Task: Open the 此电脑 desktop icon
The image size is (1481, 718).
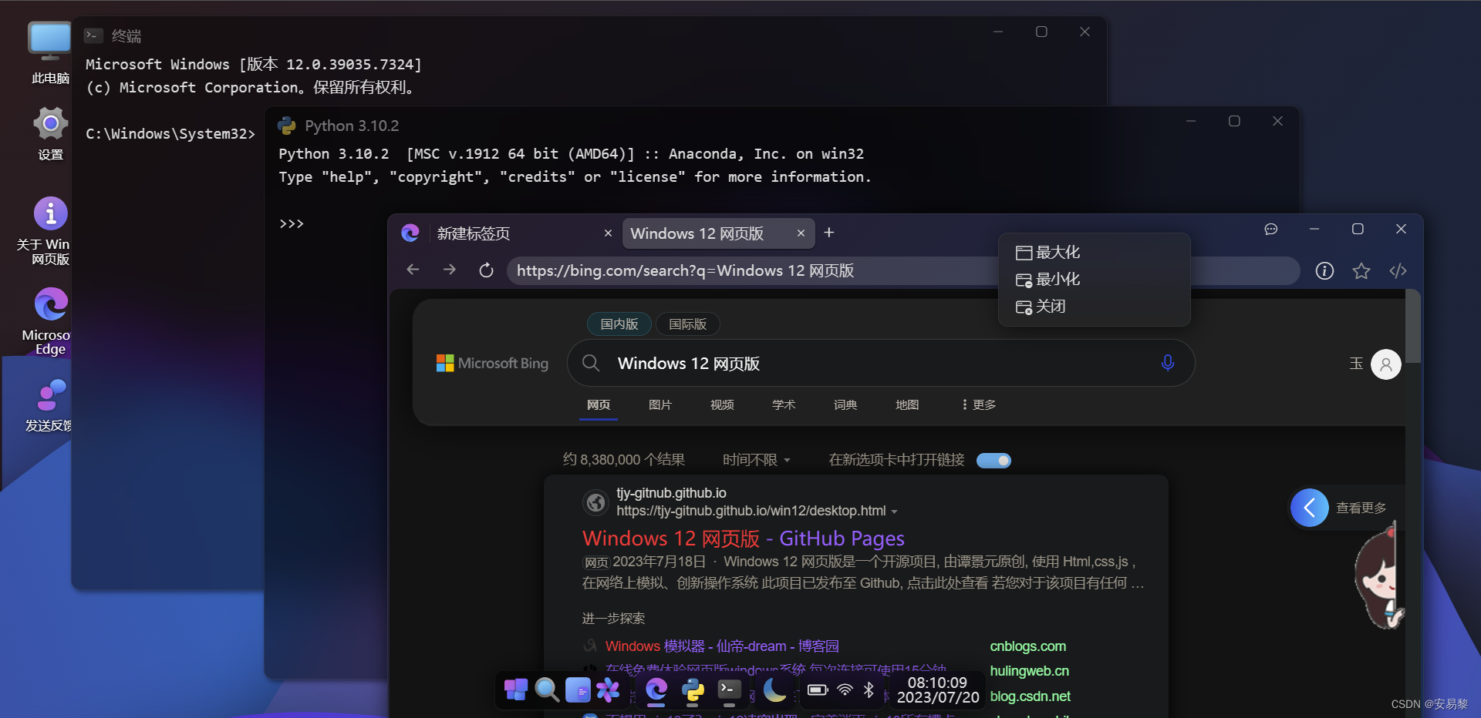Action: 49,52
